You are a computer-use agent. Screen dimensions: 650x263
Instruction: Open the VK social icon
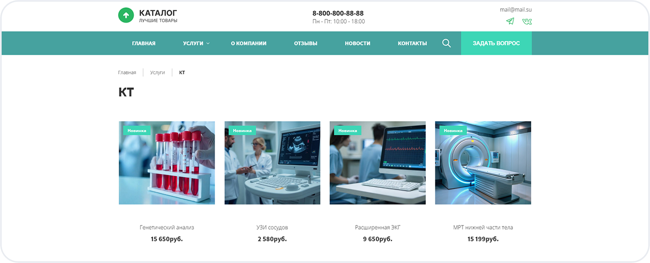click(527, 22)
